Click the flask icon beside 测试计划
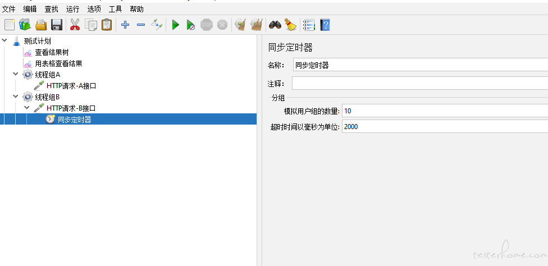 pyautogui.click(x=16, y=41)
